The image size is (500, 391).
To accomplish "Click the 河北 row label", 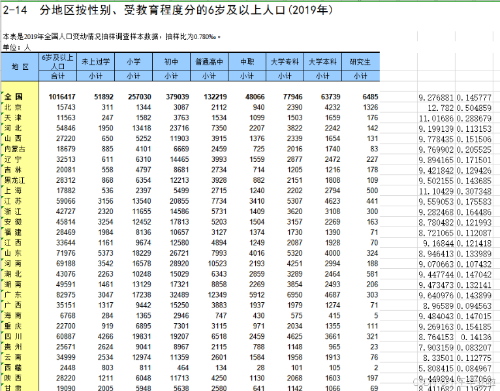I will (x=13, y=128).
